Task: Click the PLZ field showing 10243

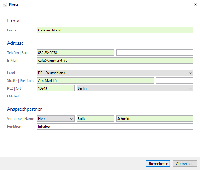Action: (56, 88)
